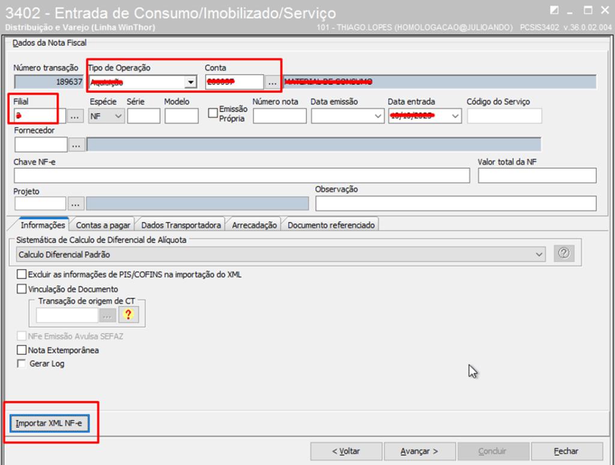Enable the Nota Extemporânea checkbox
The image size is (615, 465).
point(22,350)
